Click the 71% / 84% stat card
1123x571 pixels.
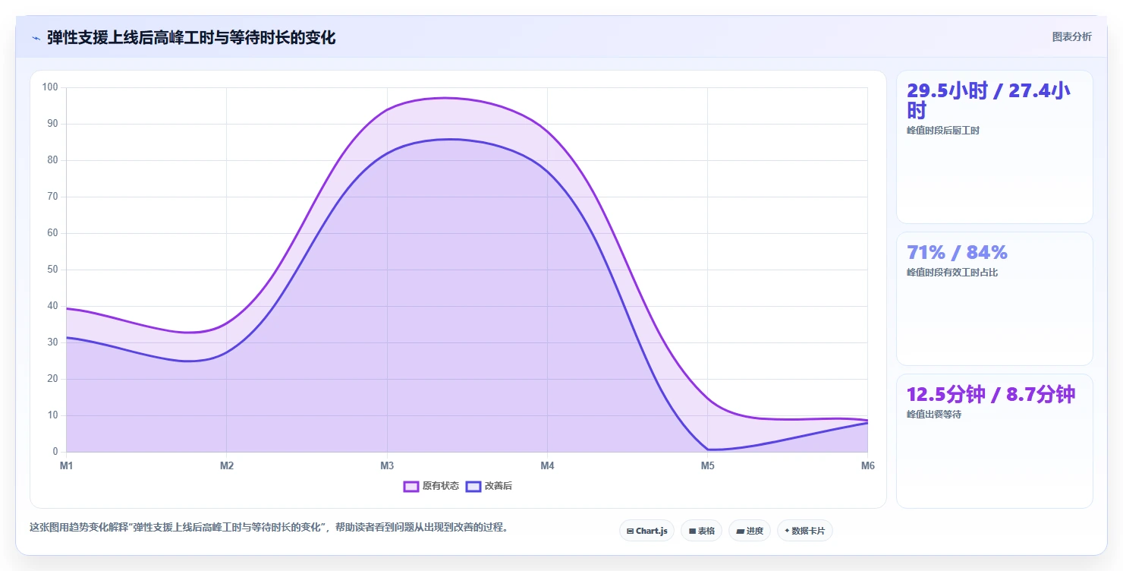pyautogui.click(x=994, y=298)
